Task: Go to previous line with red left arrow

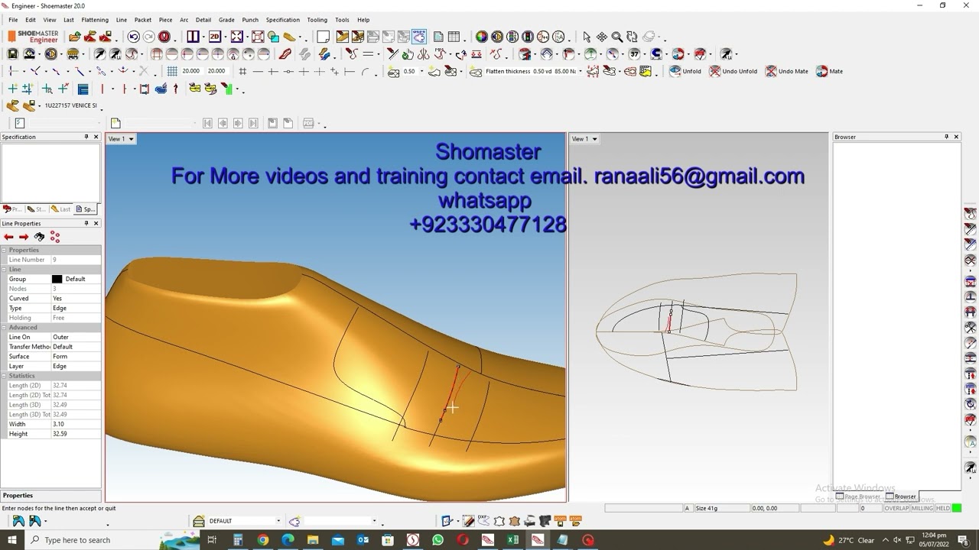Action: point(9,237)
